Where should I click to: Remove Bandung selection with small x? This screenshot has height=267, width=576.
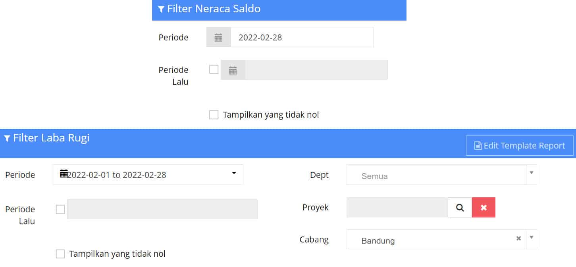pyautogui.click(x=518, y=238)
